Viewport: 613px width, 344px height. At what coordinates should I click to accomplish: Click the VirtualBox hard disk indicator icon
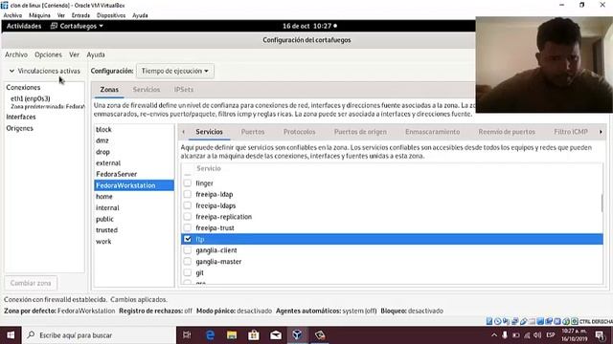click(x=489, y=321)
